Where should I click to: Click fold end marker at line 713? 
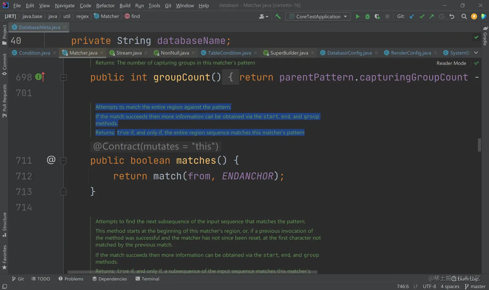[x=63, y=192]
